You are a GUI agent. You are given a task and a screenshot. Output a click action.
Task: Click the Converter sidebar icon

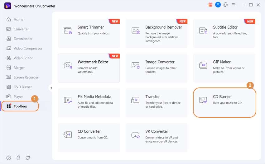point(9,29)
